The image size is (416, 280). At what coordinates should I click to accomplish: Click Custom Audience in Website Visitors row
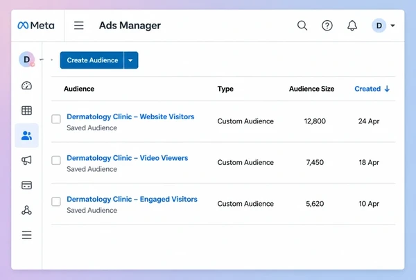pos(245,121)
